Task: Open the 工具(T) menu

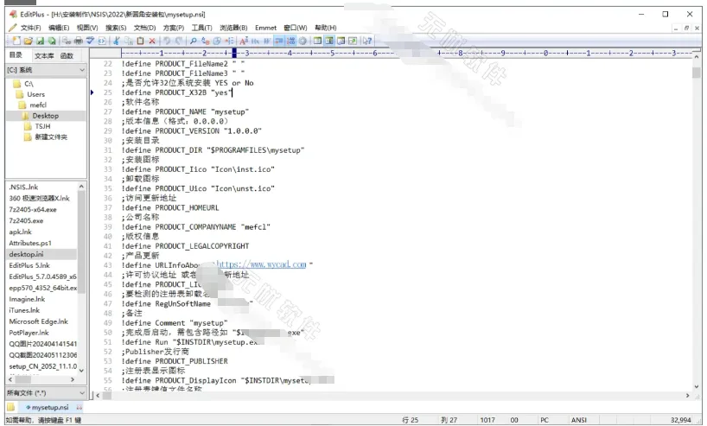Action: pyautogui.click(x=202, y=28)
